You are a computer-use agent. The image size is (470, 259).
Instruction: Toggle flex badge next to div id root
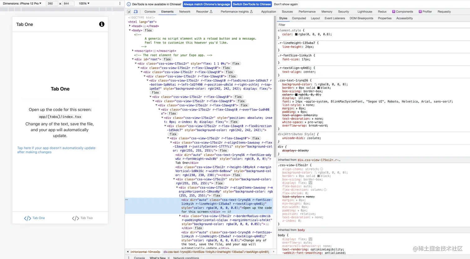(x=167, y=59)
